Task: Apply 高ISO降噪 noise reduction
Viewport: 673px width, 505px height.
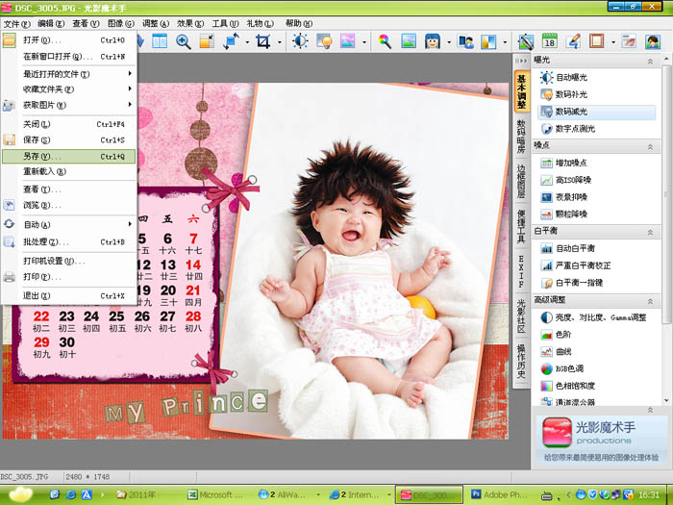Action: point(573,180)
